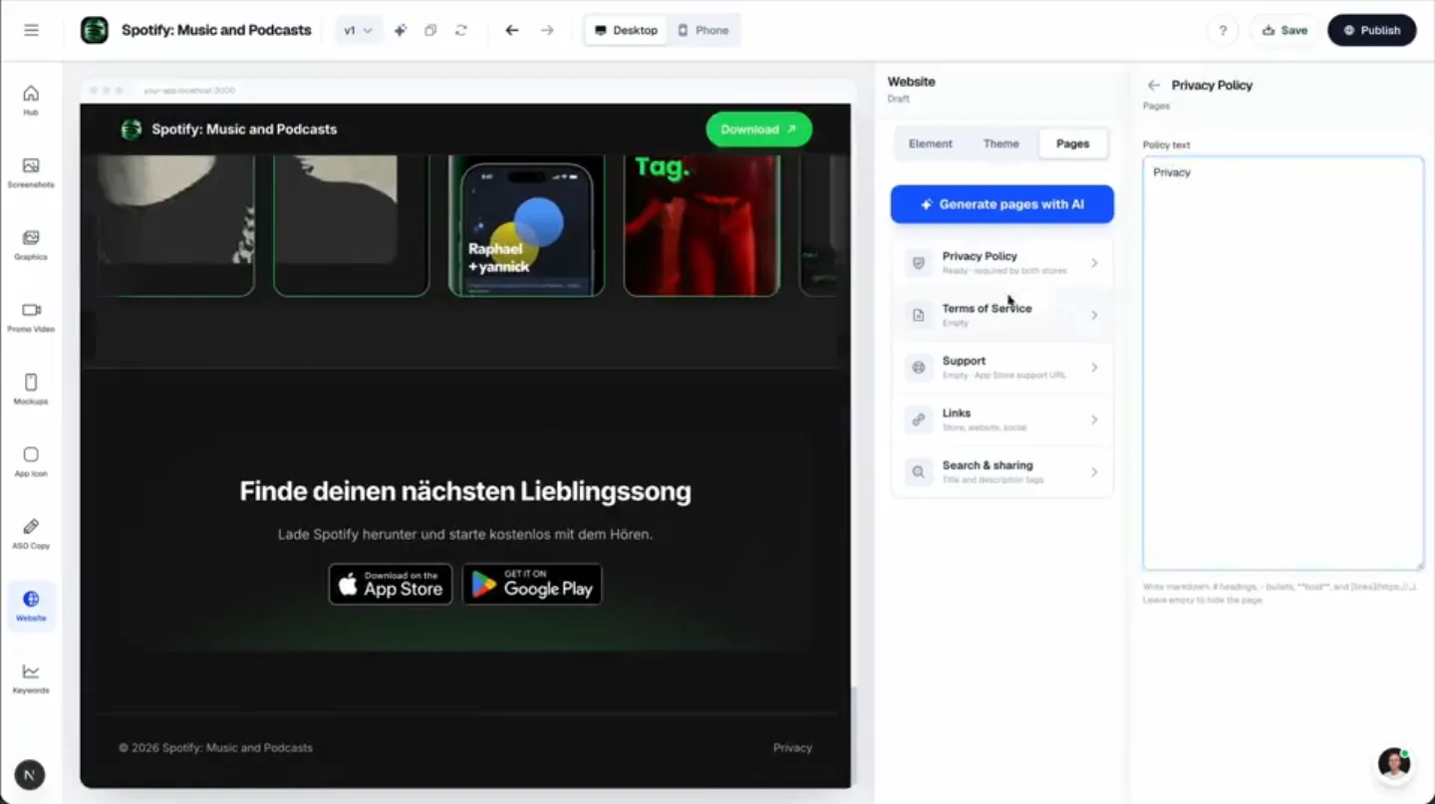Viewport: 1435px width, 804px height.
Task: Click the Privacy Policy shield icon
Action: (x=919, y=263)
